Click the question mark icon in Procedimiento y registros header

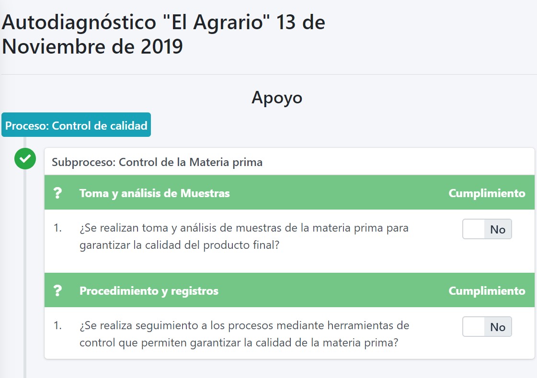[x=58, y=290]
